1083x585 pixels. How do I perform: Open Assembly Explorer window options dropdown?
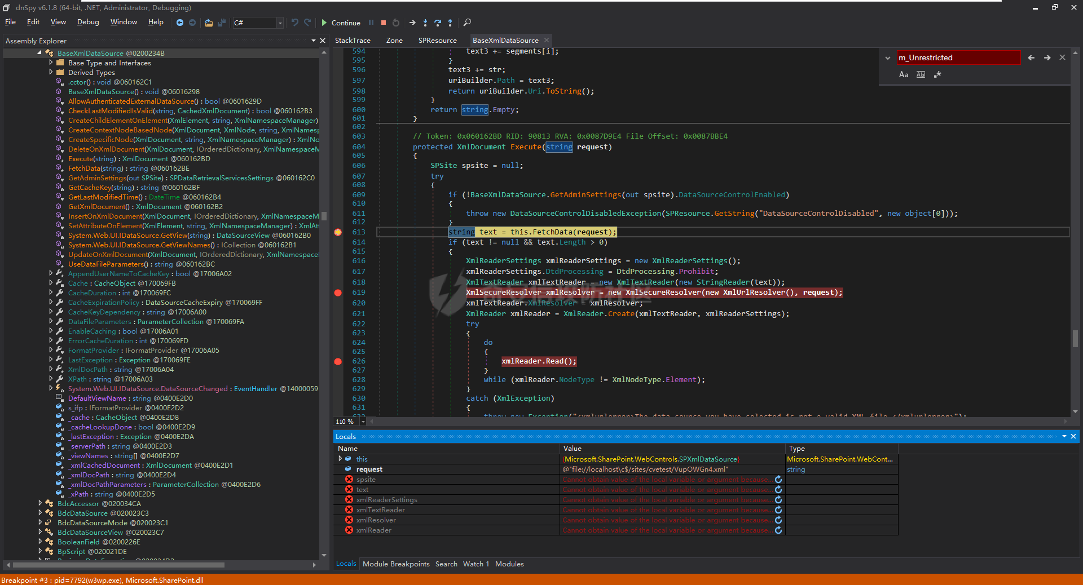[x=314, y=41]
